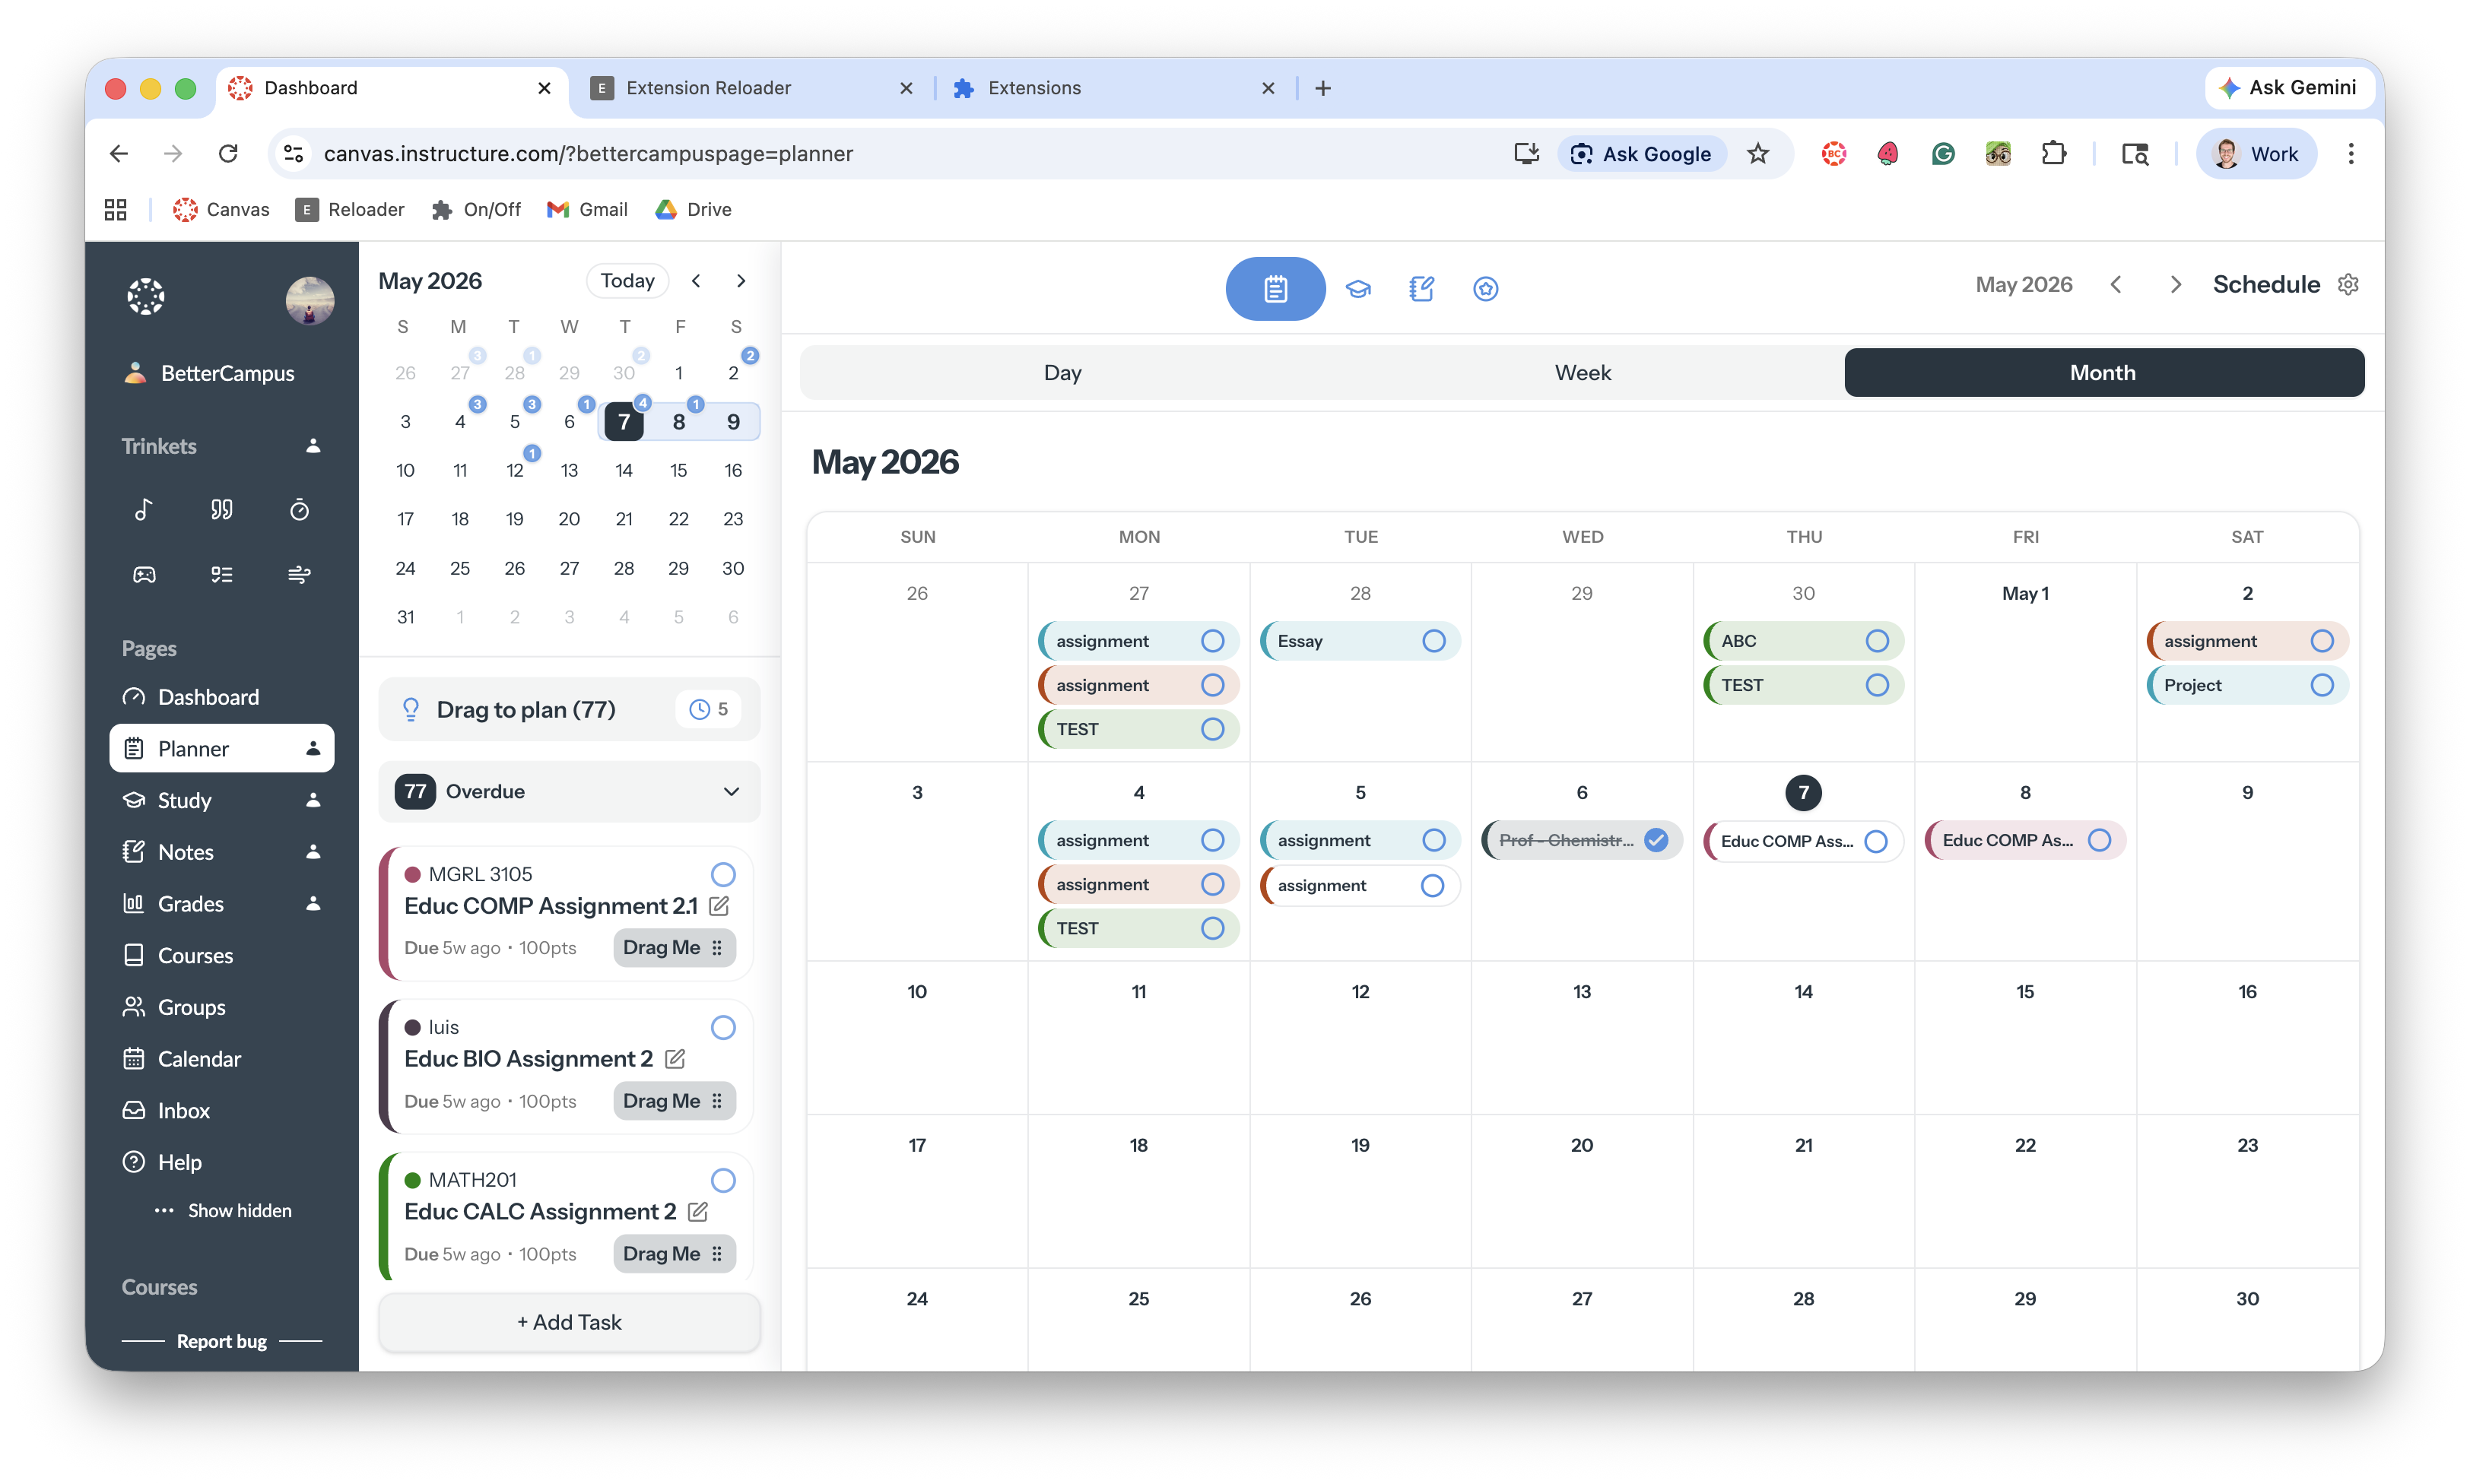The image size is (2470, 1484).
Task: Edit Educ COMP Assignment 2.1 pencil icon
Action: click(719, 906)
